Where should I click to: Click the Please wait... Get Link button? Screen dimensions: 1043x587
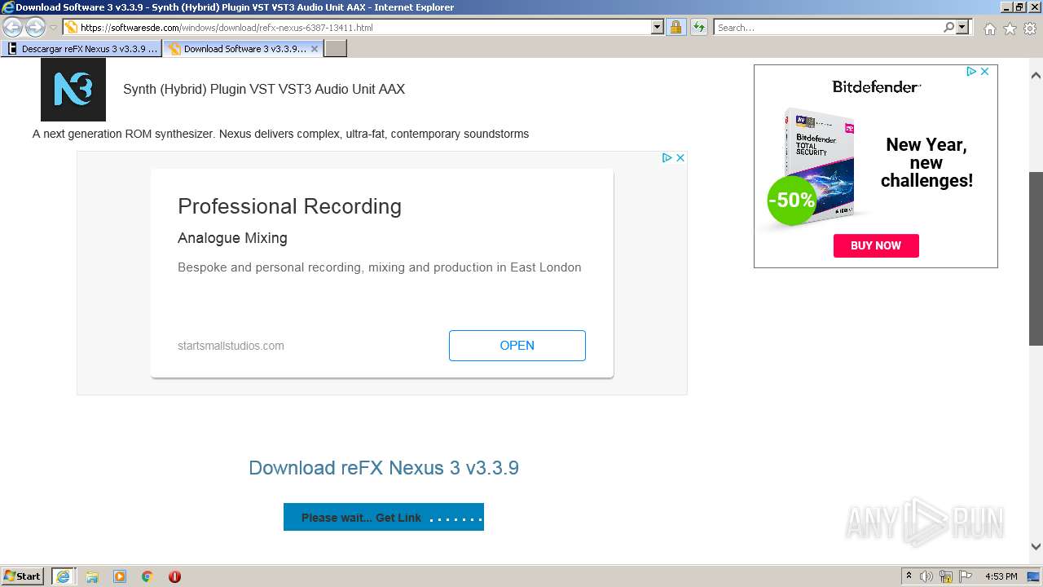384,517
